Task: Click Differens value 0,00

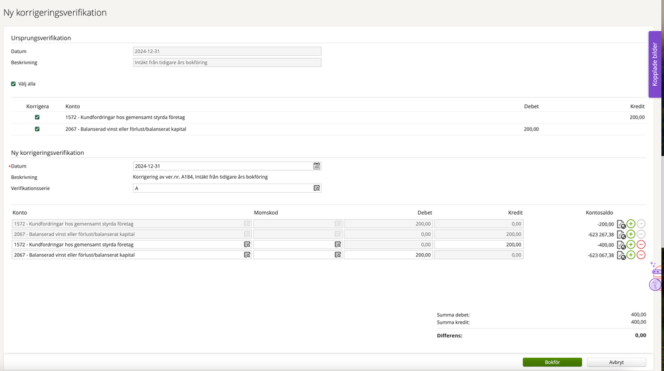Action: 641,335
